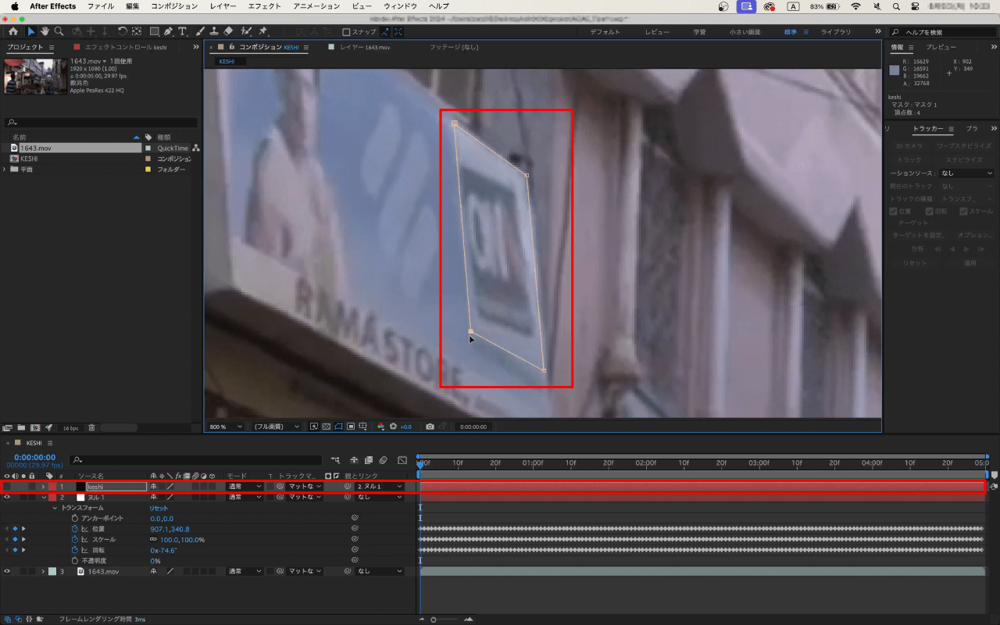The image size is (1000, 625).
Task: Open the (フル画質) resolution dropdown
Action: click(277, 427)
